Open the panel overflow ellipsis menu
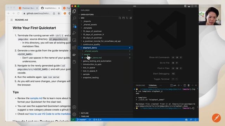Image resolution: width=225 pixels, height=126 pixels. [x=161, y=85]
